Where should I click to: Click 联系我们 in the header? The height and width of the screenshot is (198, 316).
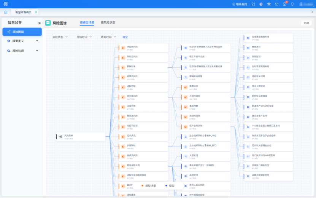240,4
